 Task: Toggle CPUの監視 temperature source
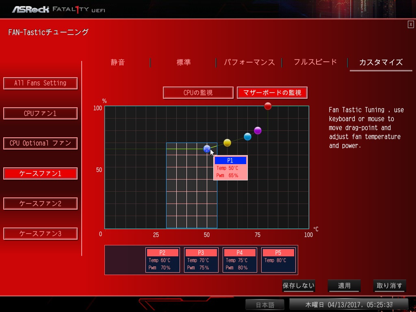tap(198, 93)
